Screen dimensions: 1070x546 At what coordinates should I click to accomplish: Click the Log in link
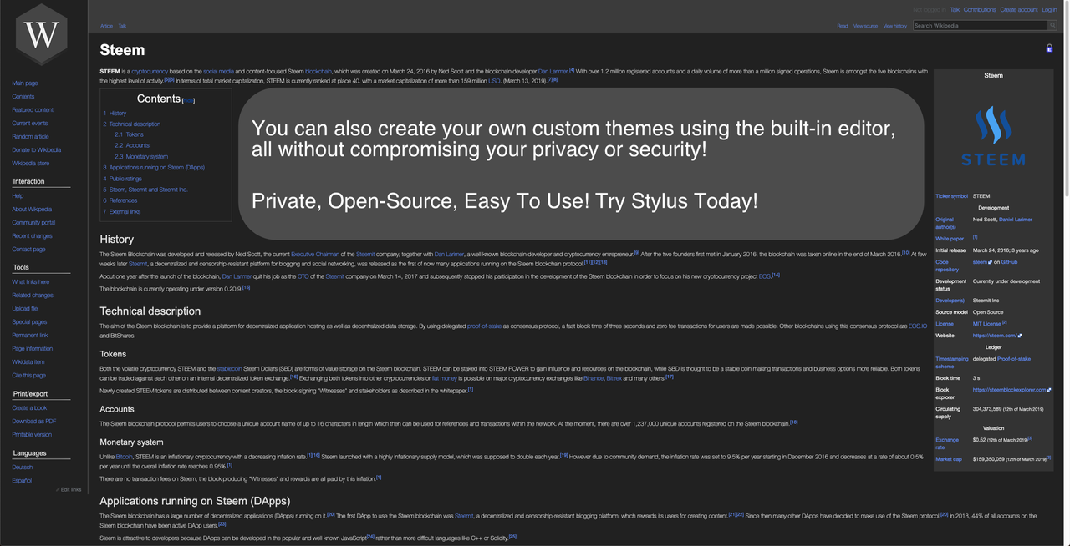point(1049,10)
